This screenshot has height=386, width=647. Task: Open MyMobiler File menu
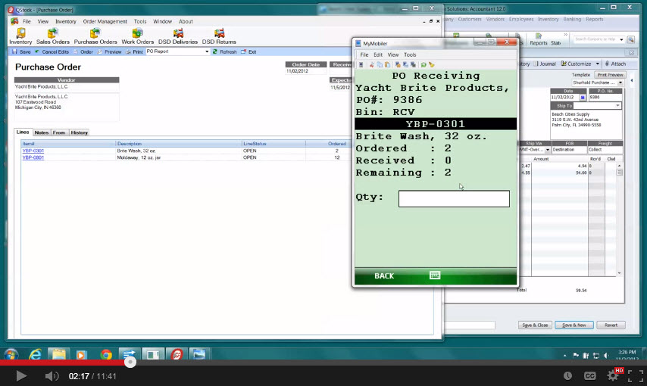pyautogui.click(x=364, y=54)
